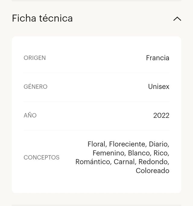Open the Romántico concept
193x206 pixels.
[93, 162]
